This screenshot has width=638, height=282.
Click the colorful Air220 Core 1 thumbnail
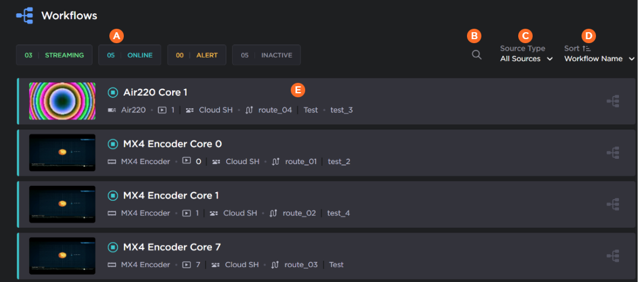tap(62, 101)
